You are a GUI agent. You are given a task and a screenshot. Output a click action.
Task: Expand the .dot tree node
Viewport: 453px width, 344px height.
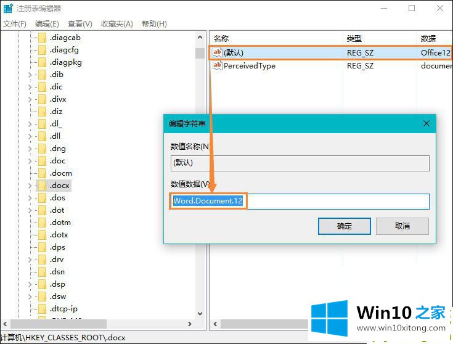click(30, 210)
